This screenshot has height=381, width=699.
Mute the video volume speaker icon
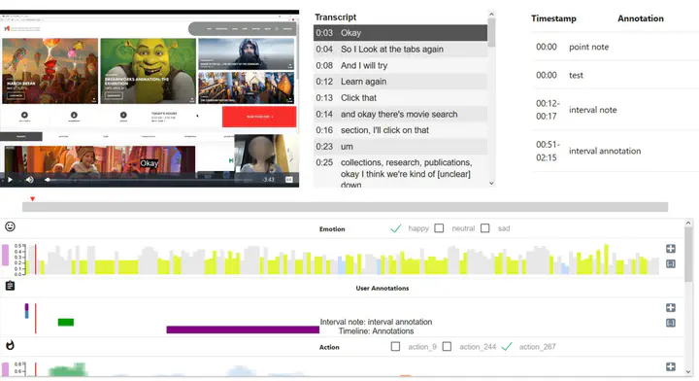(29, 180)
